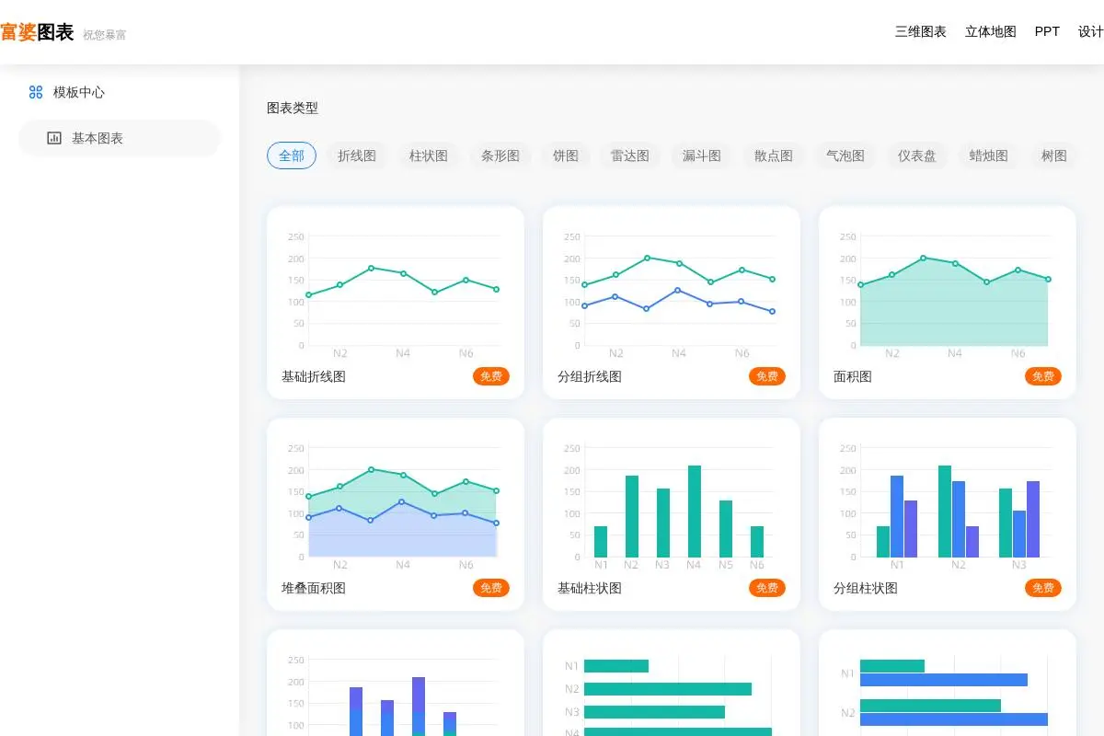Screen dimensions: 1104x736
Task: Filter charts by 漏斗图
Action: pos(702,155)
